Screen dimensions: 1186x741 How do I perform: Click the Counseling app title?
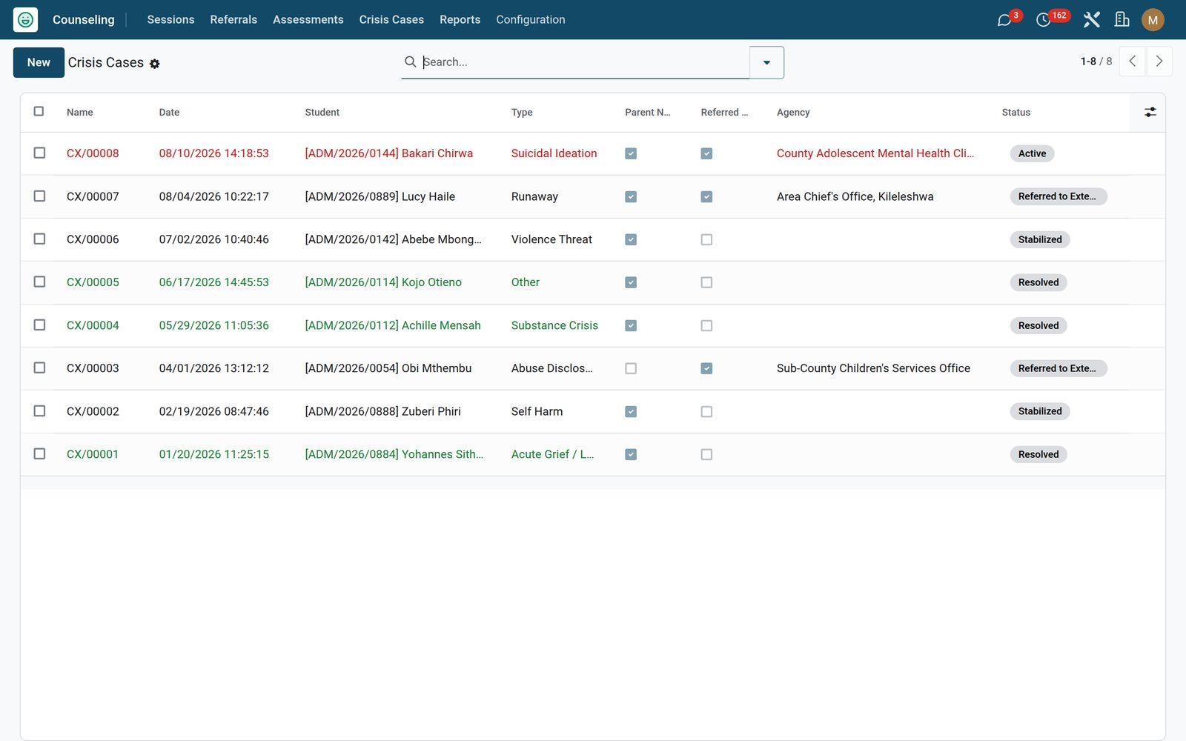click(x=84, y=19)
